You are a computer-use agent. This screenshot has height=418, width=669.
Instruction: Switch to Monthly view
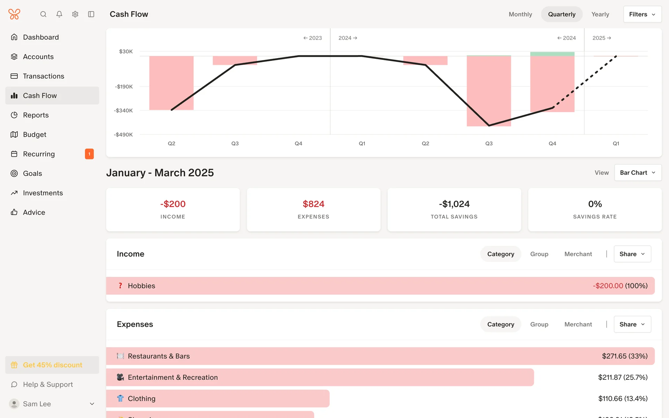[x=520, y=14]
